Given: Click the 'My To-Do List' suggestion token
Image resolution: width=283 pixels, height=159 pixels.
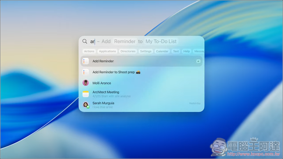Looking at the screenshot, I should pos(161,42).
